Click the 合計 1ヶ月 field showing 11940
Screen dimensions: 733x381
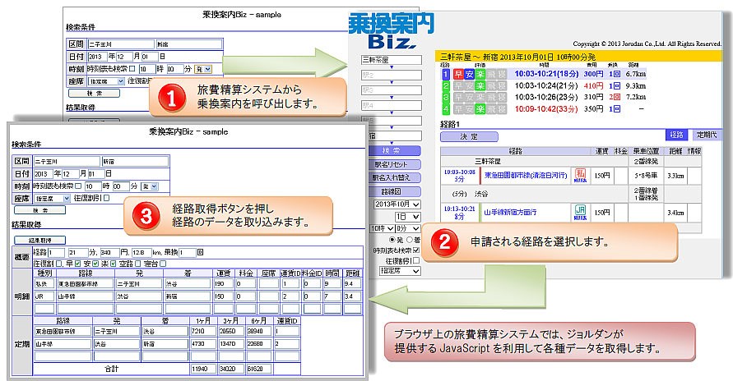pos(202,369)
